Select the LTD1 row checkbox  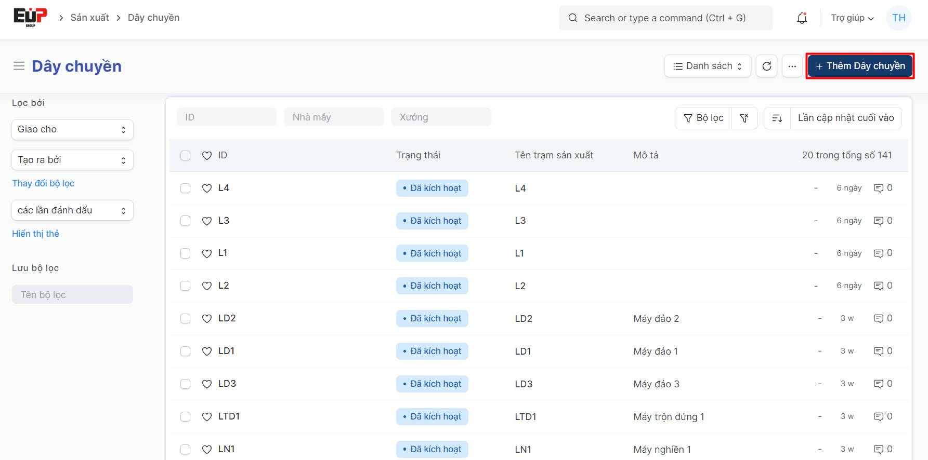pos(185,416)
